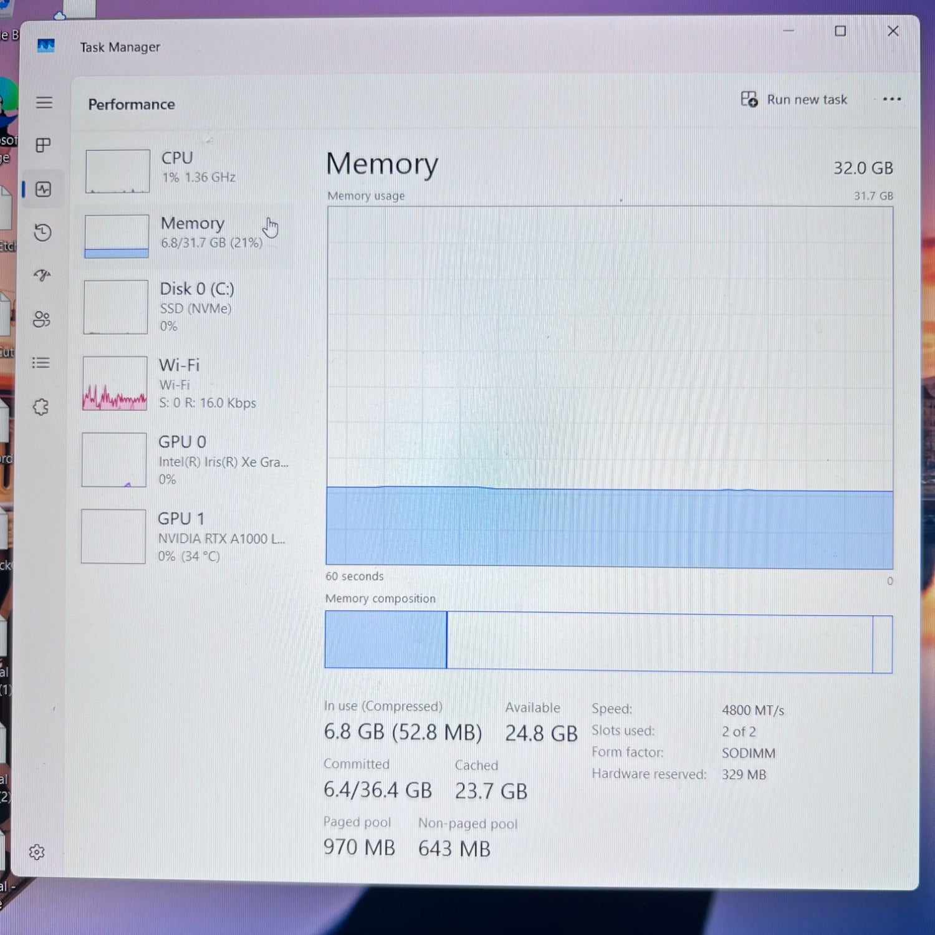Open the Details page list icon

tap(41, 363)
